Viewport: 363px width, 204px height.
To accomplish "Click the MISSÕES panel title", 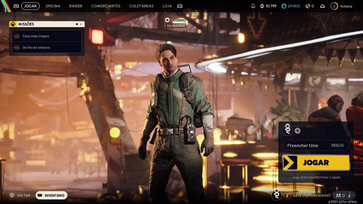I will [x=26, y=24].
